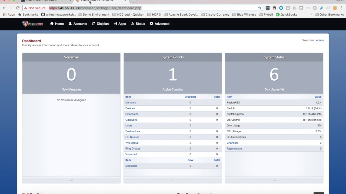Click the Google Drive extension icon
Viewport: 346px width, 194px height.
(294, 8)
